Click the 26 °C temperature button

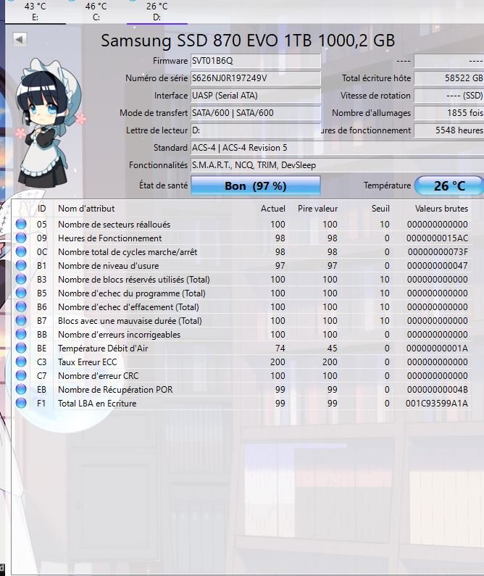pyautogui.click(x=448, y=185)
